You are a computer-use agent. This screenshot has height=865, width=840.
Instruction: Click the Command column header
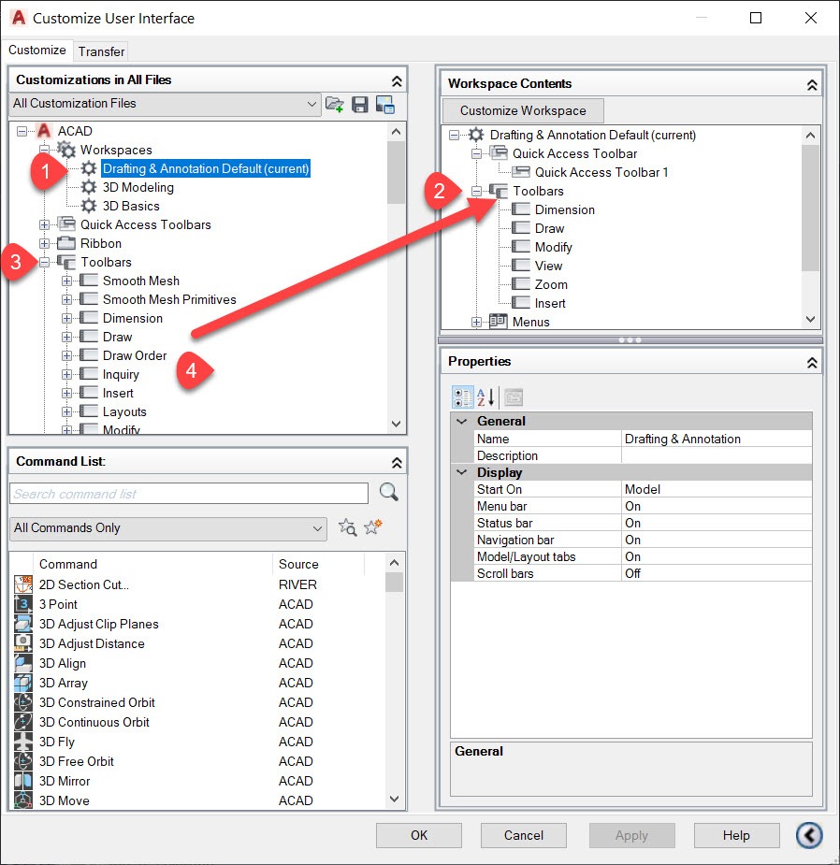coord(152,564)
